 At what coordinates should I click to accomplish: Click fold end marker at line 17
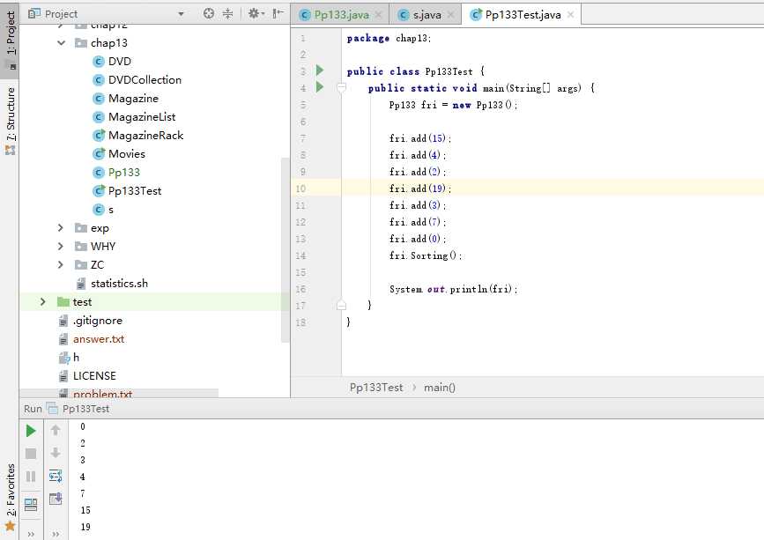(x=342, y=306)
